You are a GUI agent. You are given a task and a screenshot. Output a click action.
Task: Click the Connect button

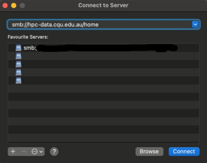[184, 152]
